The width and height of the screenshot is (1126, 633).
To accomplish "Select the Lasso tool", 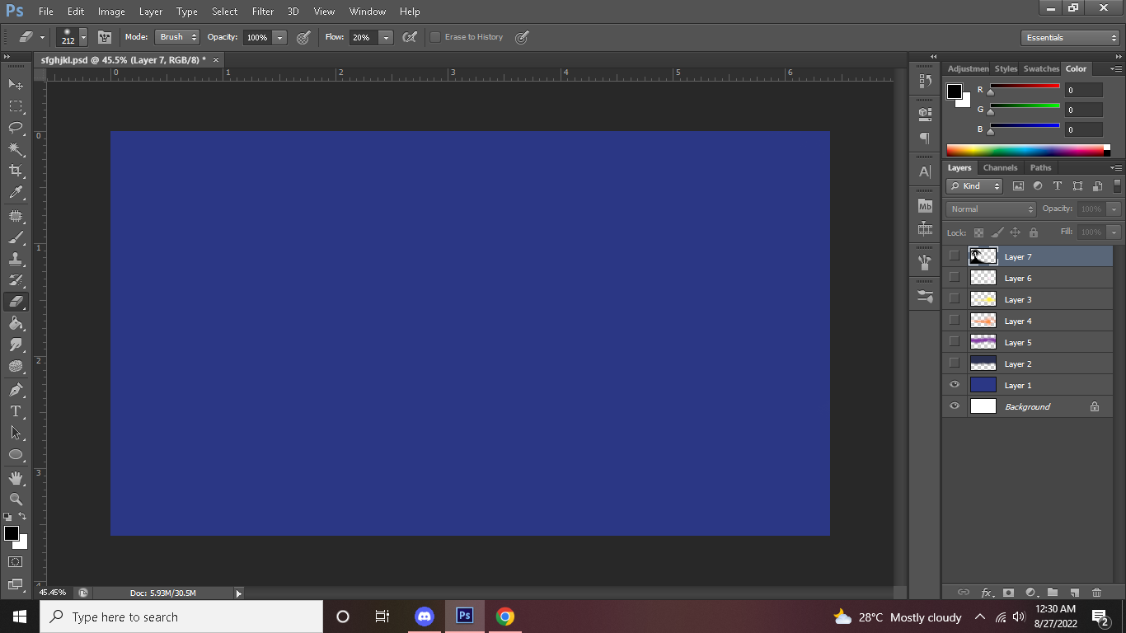I will point(16,128).
